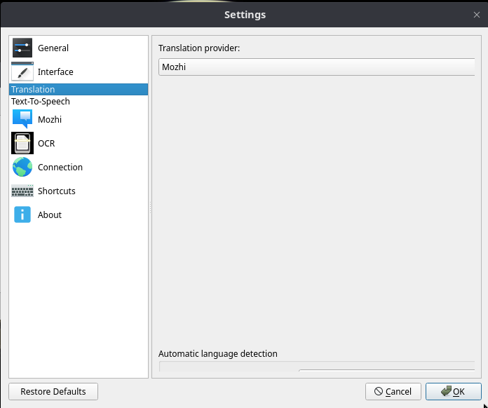Click the Cancel button

tap(393, 391)
